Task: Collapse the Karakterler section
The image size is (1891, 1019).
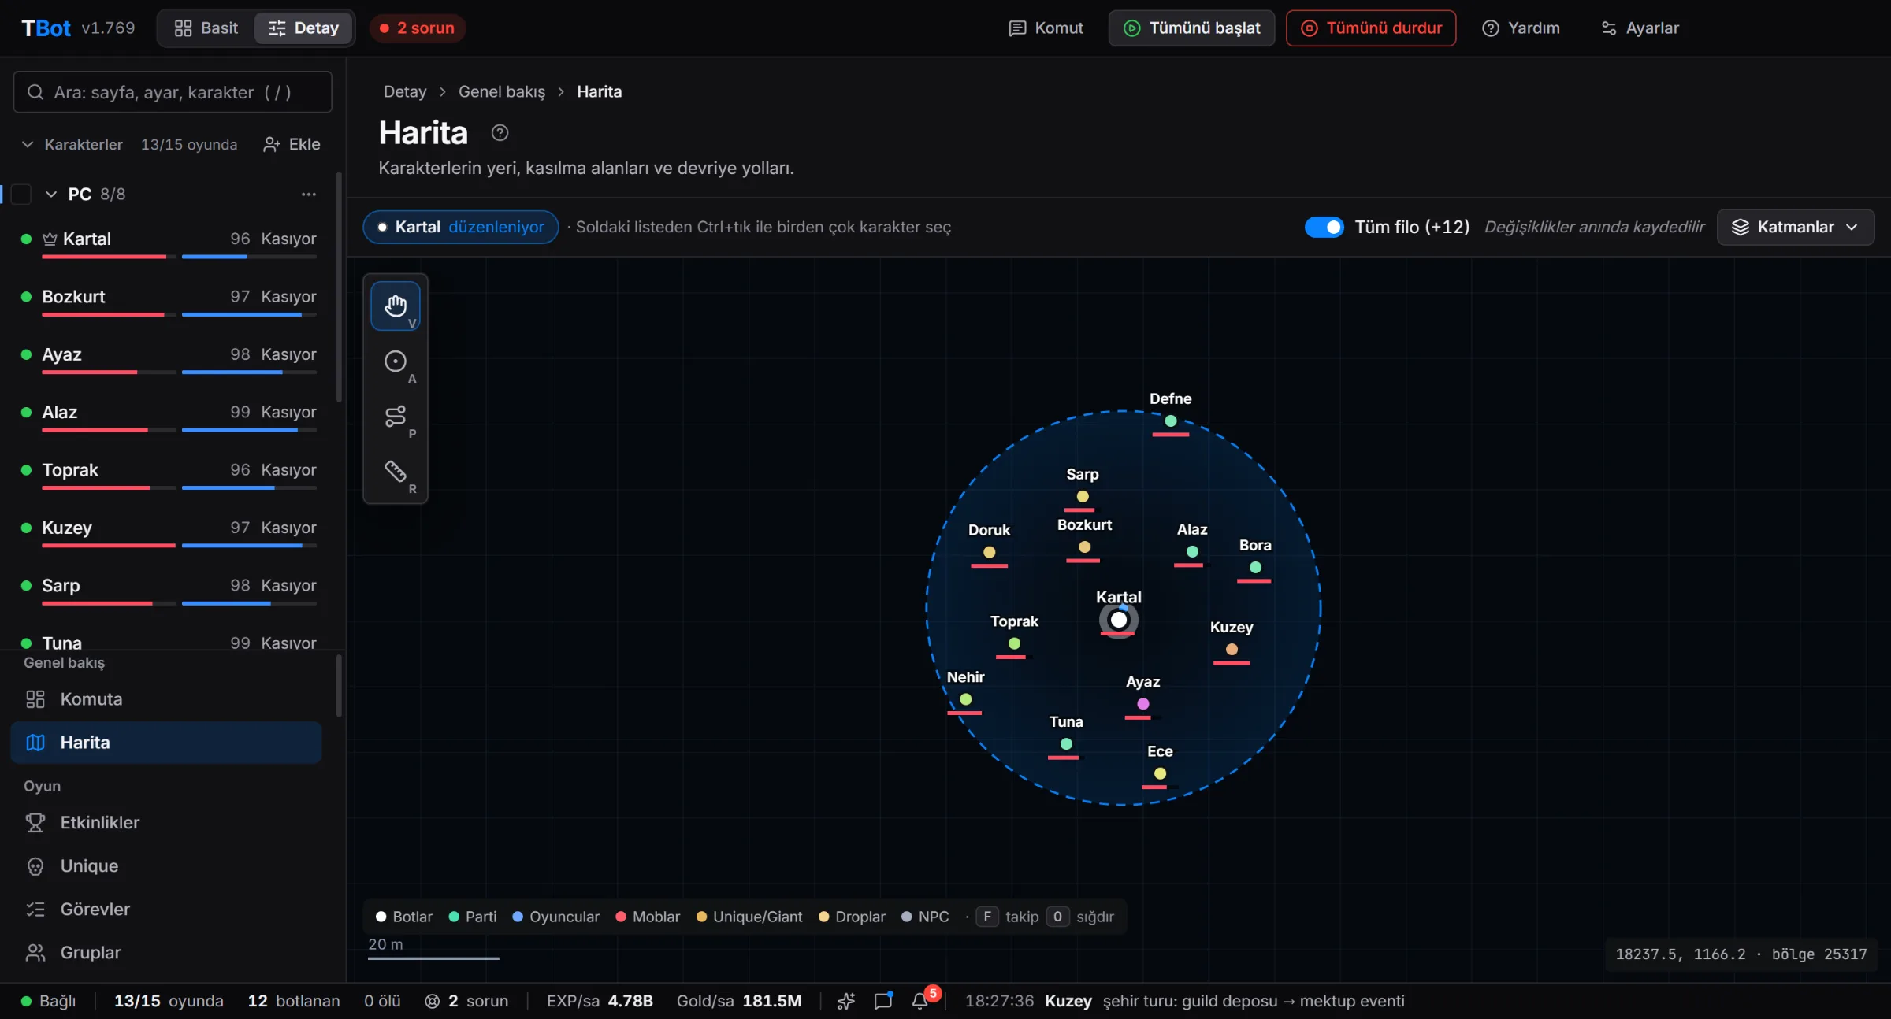Action: [x=28, y=144]
